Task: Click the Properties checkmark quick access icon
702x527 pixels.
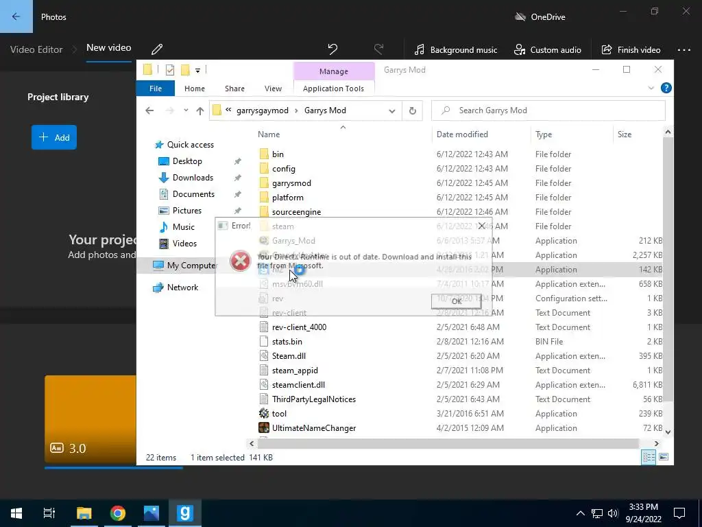Action: pos(170,70)
